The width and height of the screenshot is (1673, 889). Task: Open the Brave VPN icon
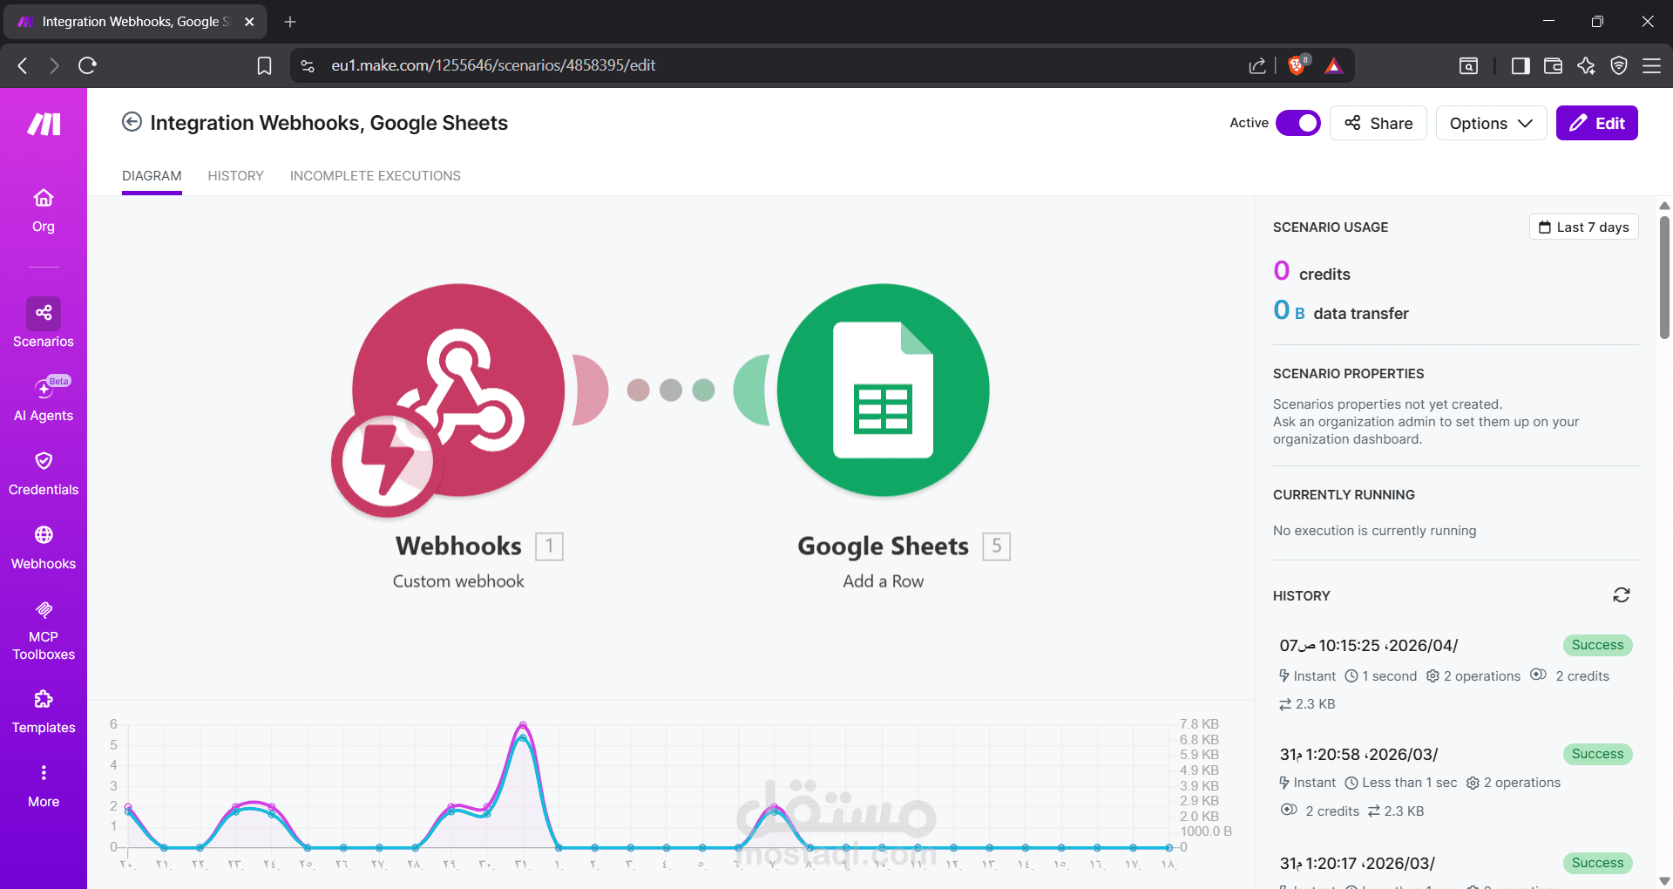click(x=1619, y=65)
